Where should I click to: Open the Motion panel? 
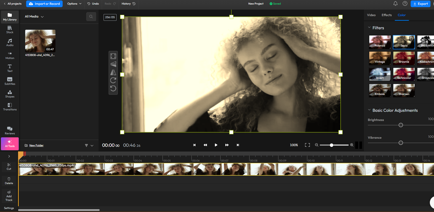point(10,55)
